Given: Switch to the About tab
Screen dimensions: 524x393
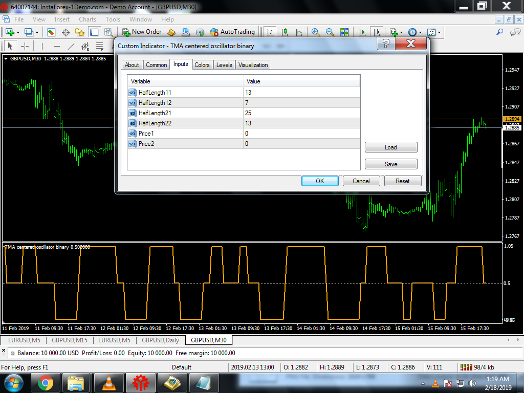Looking at the screenshot, I should point(132,65).
